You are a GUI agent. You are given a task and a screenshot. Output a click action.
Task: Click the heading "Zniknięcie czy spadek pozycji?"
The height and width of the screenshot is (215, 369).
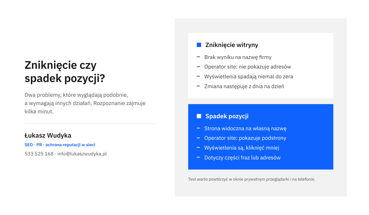point(65,72)
